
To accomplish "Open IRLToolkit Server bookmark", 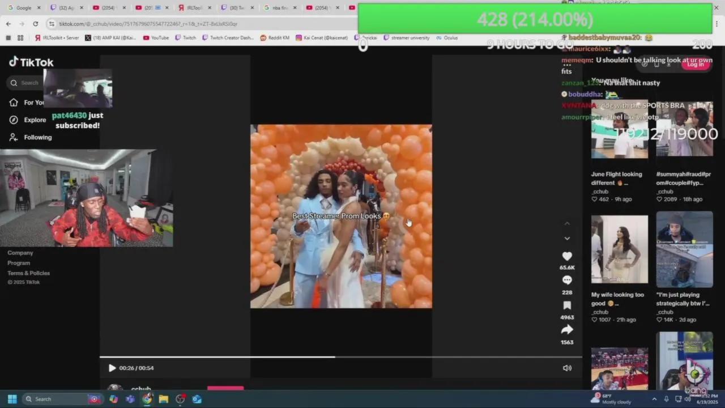I will click(57, 38).
